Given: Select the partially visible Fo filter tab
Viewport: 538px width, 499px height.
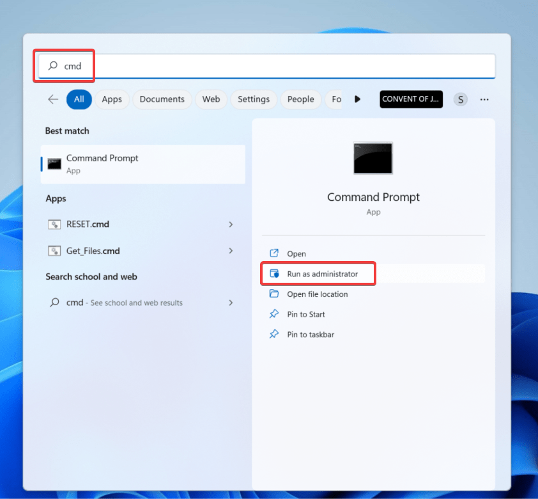Looking at the screenshot, I should (x=334, y=99).
